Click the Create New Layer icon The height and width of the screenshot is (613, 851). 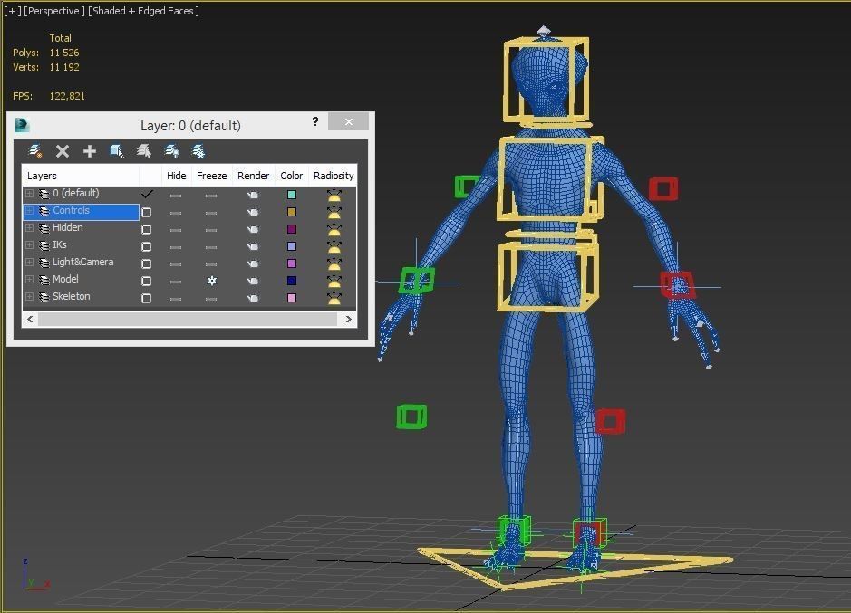34,150
